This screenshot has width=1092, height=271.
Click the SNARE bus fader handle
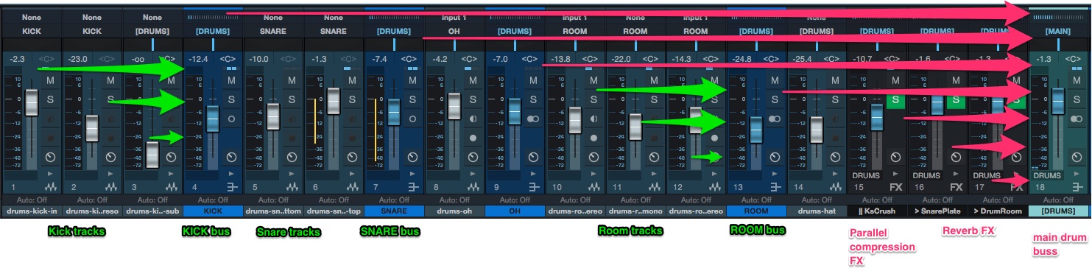click(x=394, y=113)
